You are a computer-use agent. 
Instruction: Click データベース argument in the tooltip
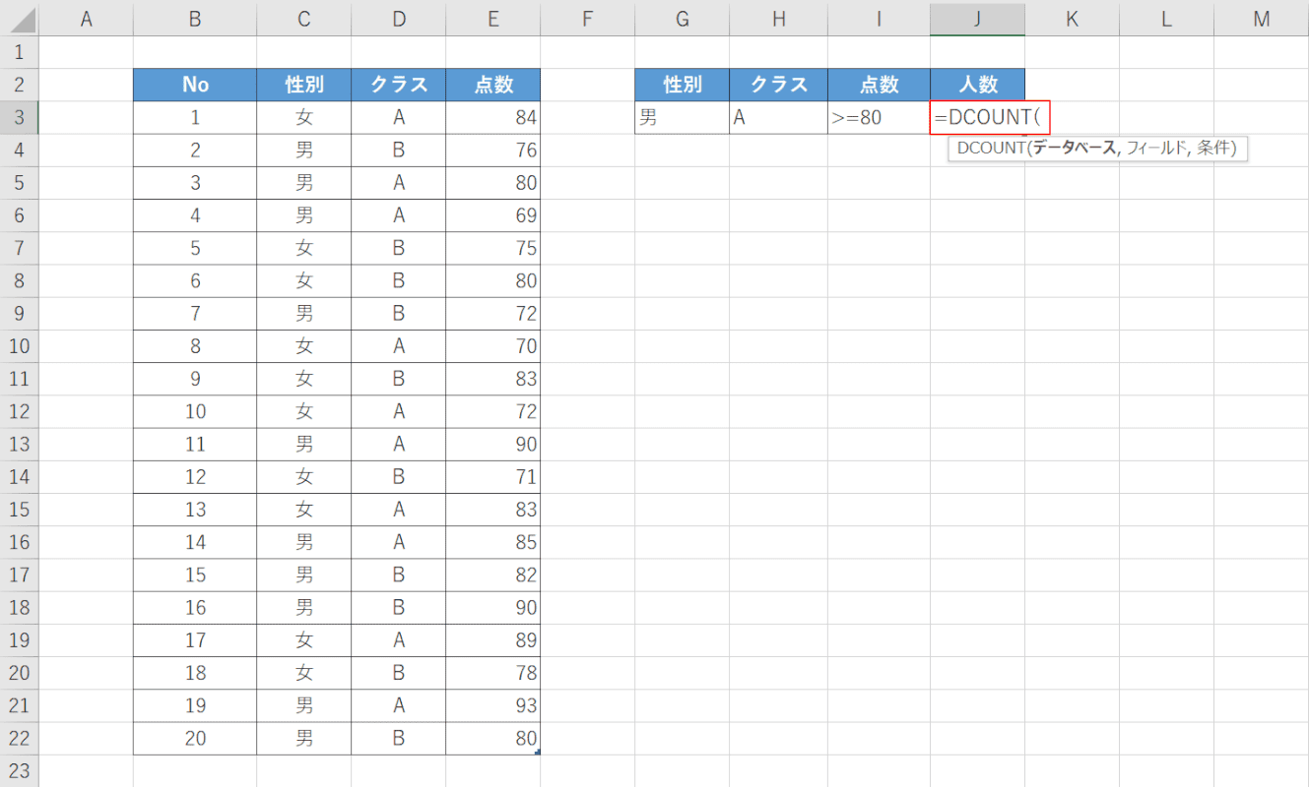tap(1075, 149)
